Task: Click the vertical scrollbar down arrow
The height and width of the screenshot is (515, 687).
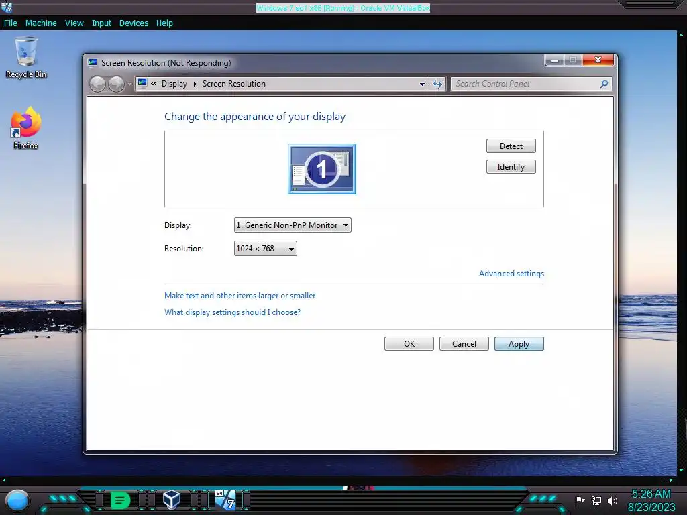Action: [682, 471]
